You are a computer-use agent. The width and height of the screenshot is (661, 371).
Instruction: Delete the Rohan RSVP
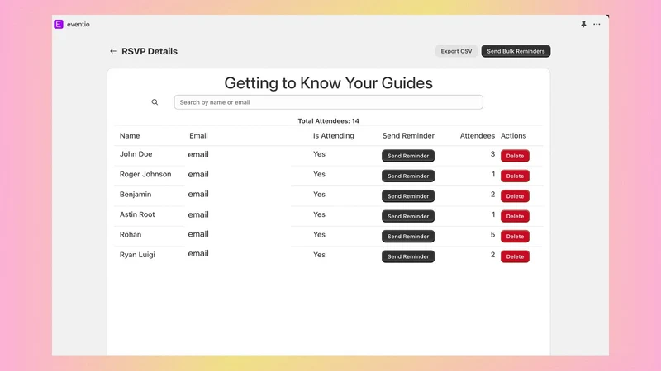(515, 237)
